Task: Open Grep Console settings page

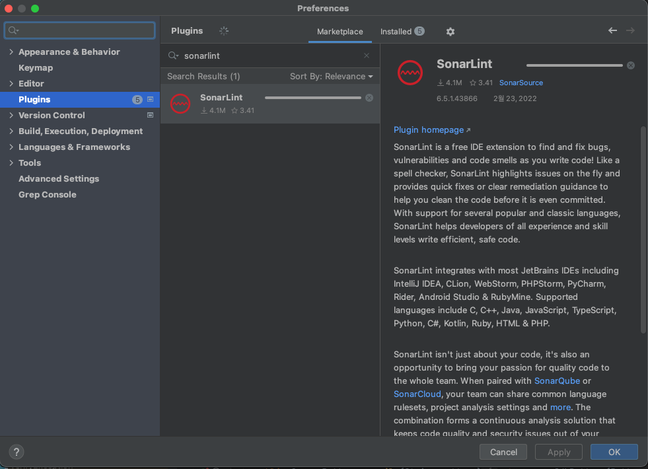Action: pos(48,195)
